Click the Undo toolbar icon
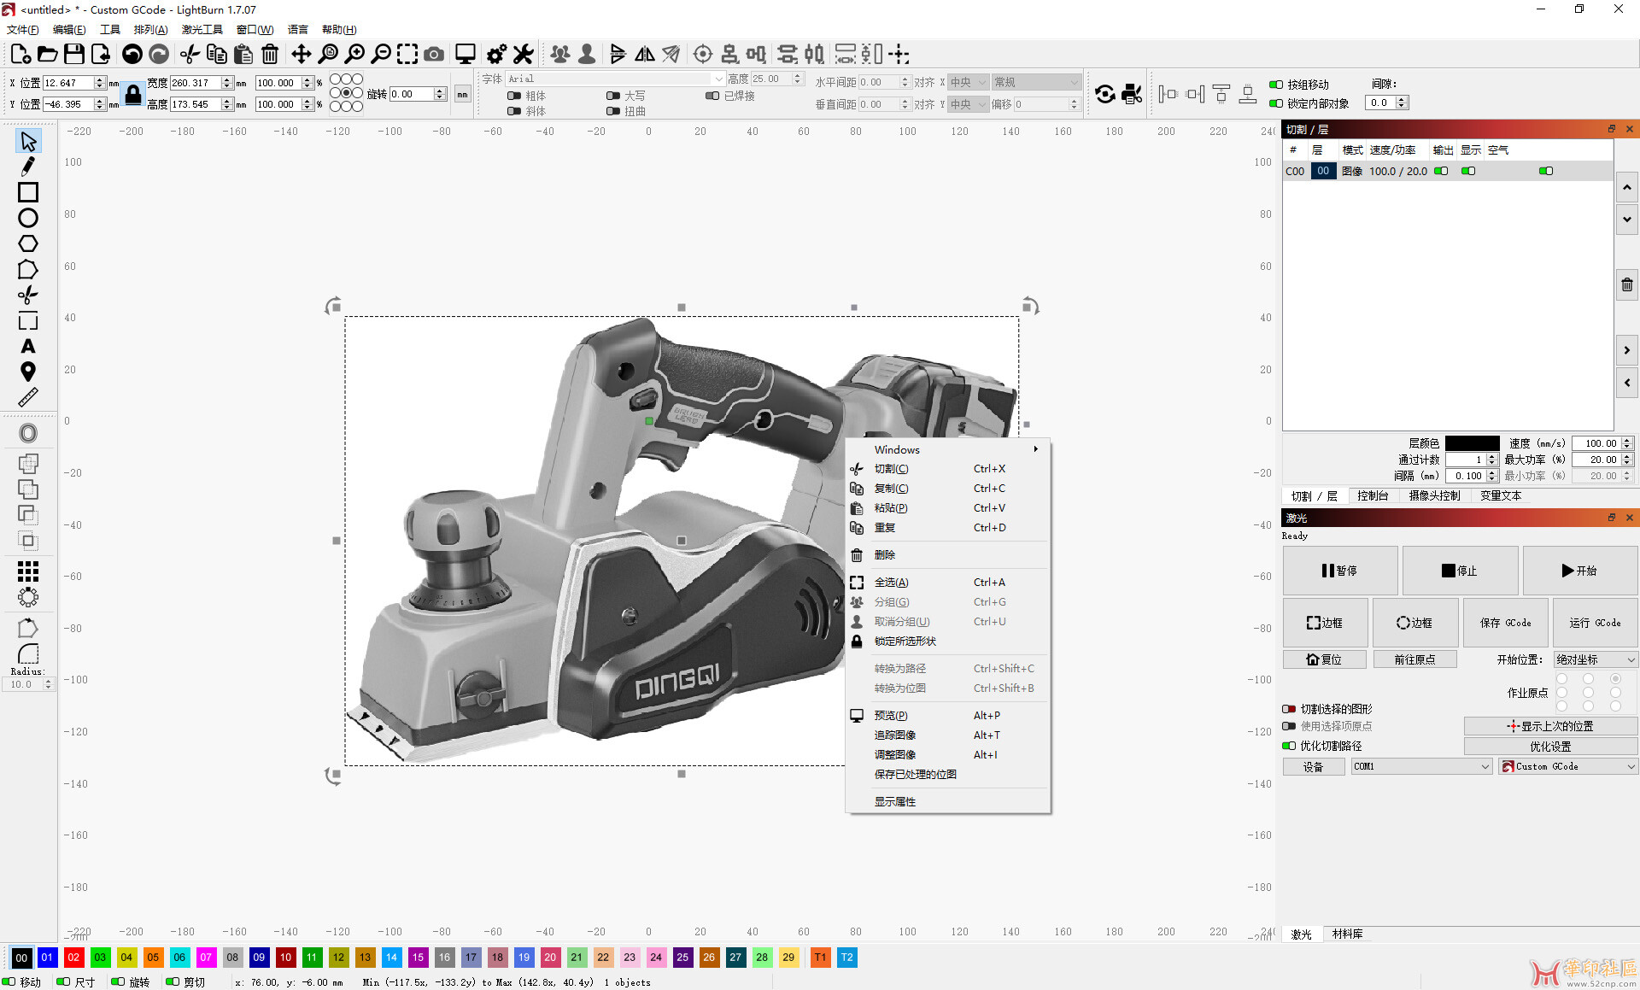This screenshot has height=990, width=1640. tap(132, 55)
